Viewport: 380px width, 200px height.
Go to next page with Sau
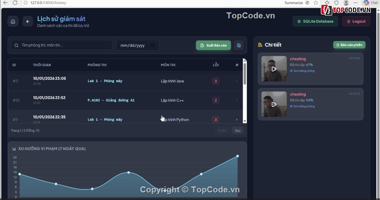tap(238, 131)
